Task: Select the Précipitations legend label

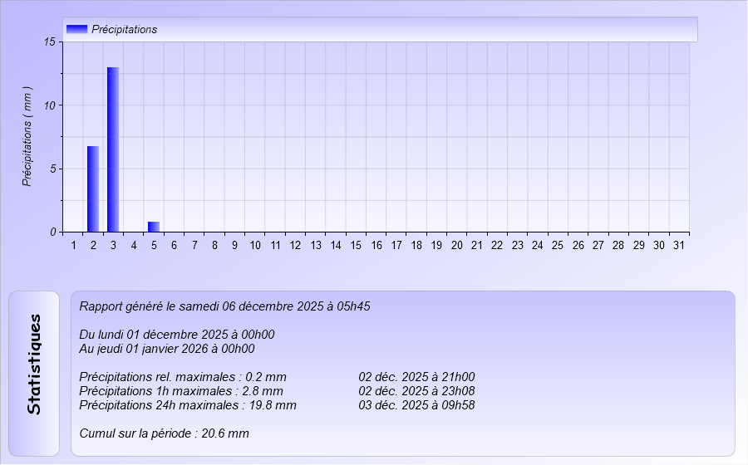Action: (124, 29)
